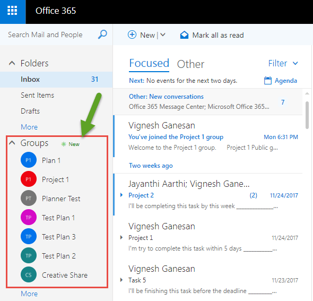Click the Two weeks ago group header
313x301 pixels.
pyautogui.click(x=151, y=166)
